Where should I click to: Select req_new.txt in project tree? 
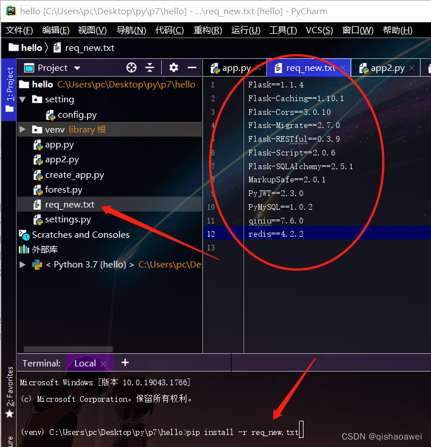point(109,205)
